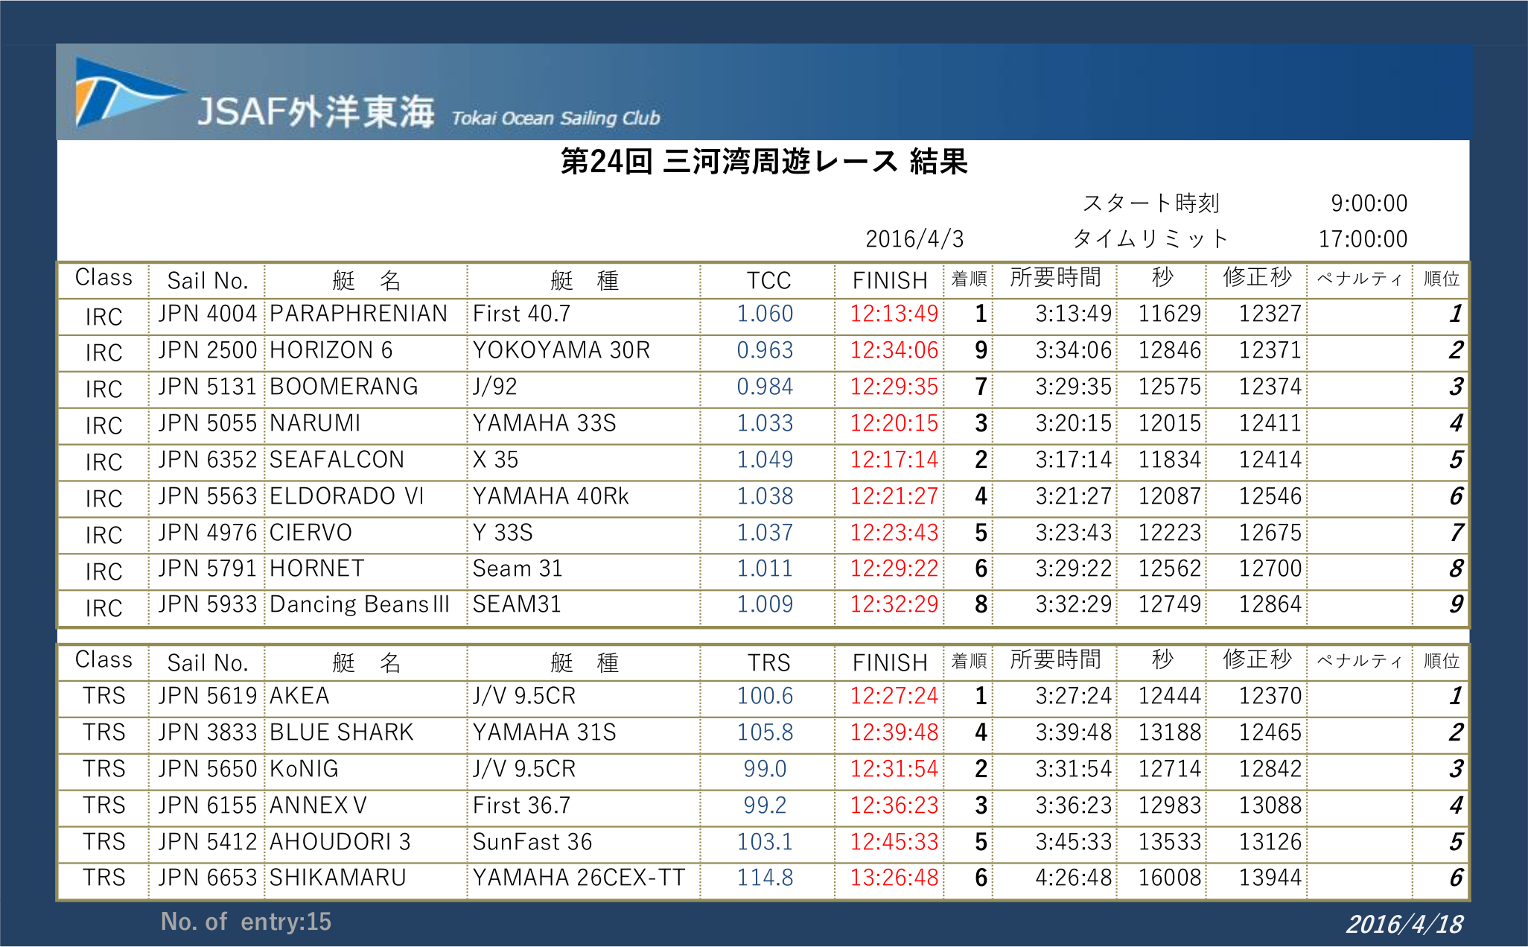Click the time limit value 17:00:00
1528x947 pixels.
coord(1363,238)
